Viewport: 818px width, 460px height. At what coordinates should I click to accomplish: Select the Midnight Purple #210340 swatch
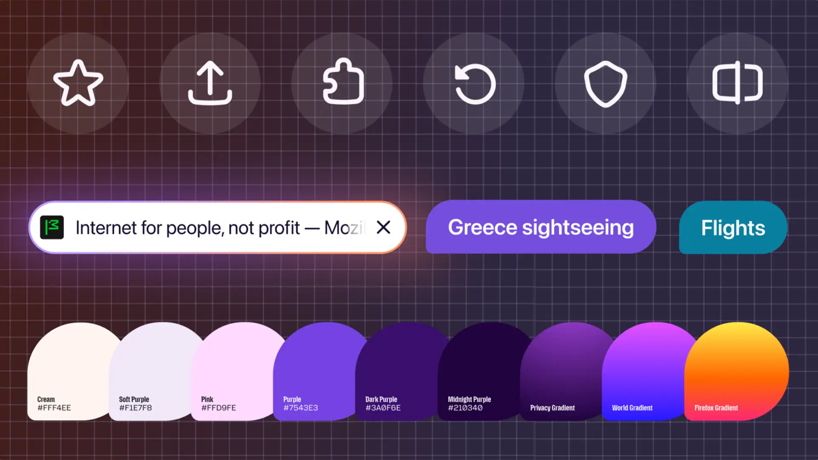484,371
